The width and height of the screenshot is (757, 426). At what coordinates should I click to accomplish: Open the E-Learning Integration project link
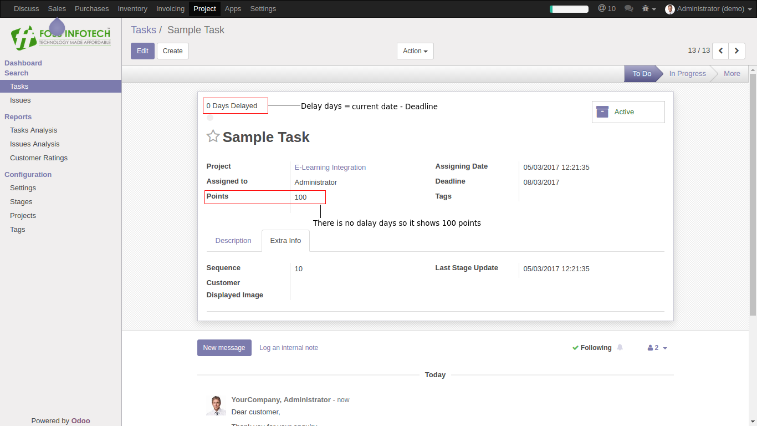[330, 168]
